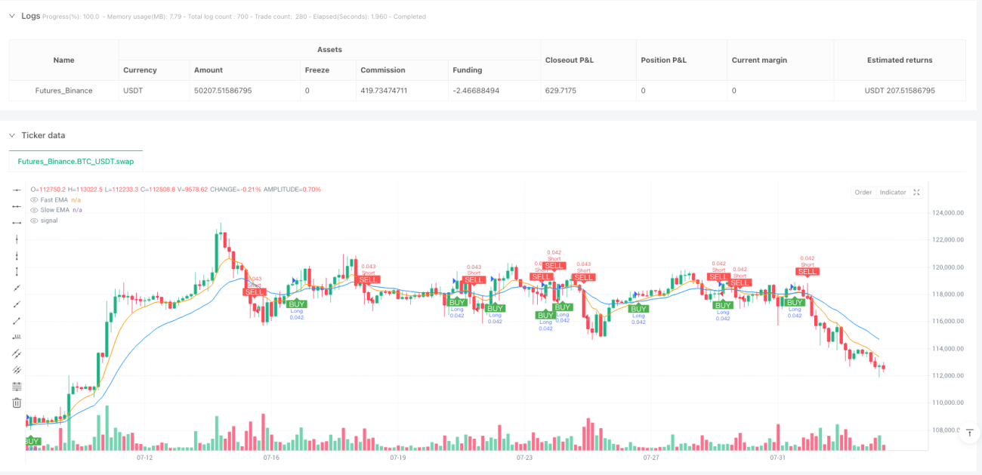Collapse the Ticker data section

tap(11, 135)
